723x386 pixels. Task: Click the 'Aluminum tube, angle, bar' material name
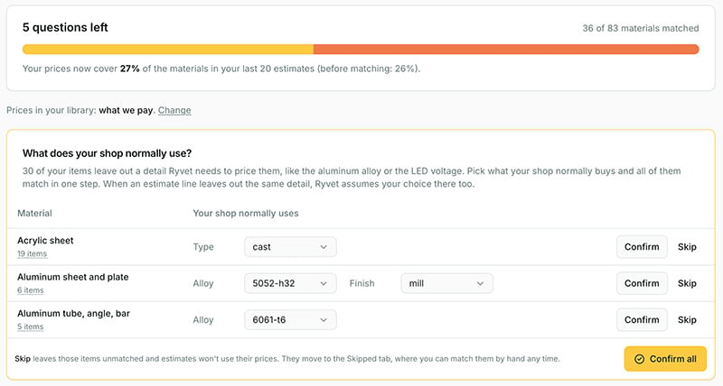click(73, 314)
